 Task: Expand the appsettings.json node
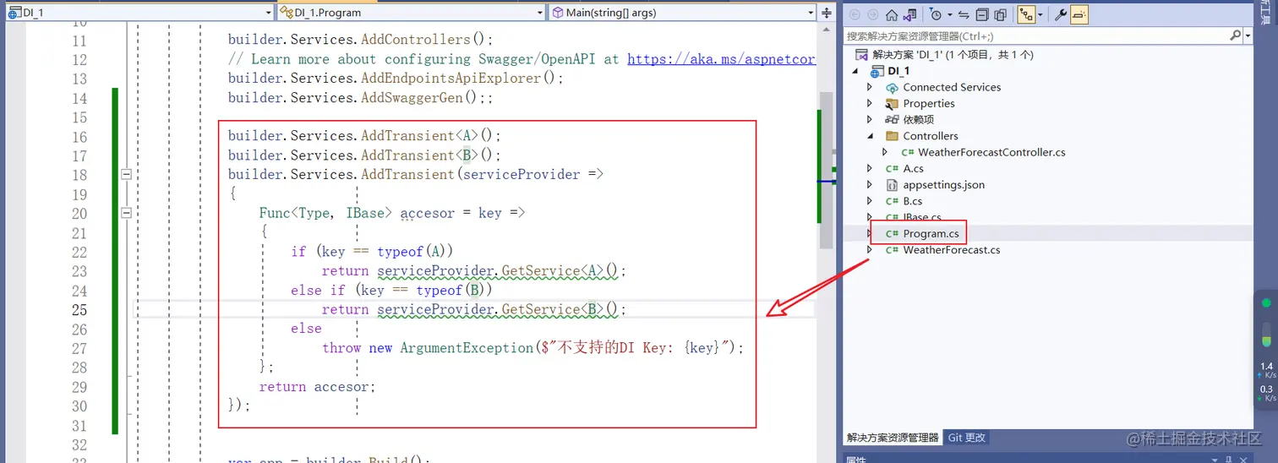870,185
